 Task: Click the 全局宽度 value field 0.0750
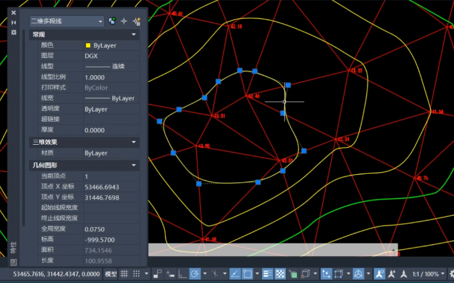(x=110, y=229)
